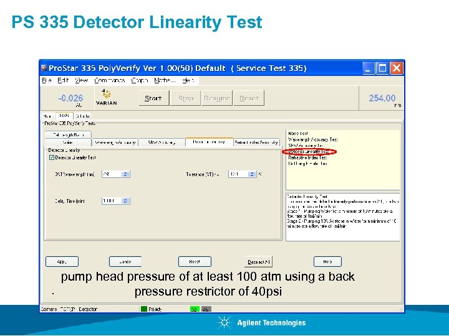Click the Stop button
The height and width of the screenshot is (336, 449).
[186, 98]
